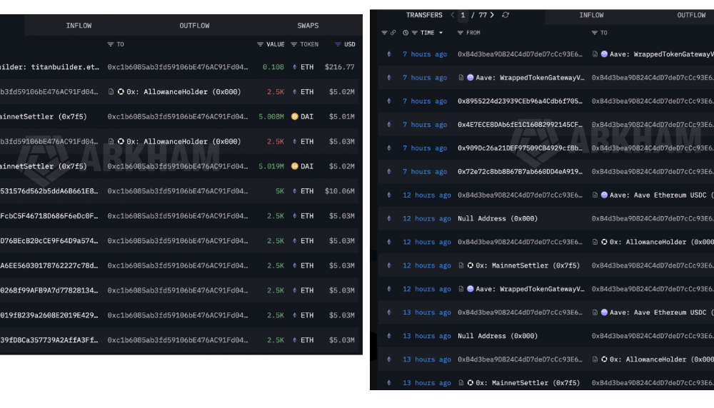Click the refresh icon beside page 77
This screenshot has height=408, width=714.
506,15
